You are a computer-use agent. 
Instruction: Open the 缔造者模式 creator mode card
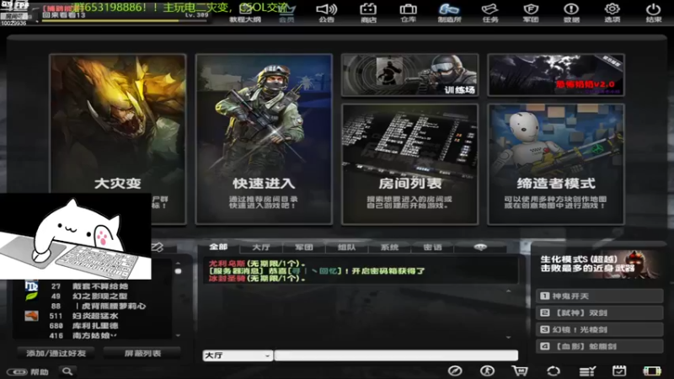coord(556,164)
